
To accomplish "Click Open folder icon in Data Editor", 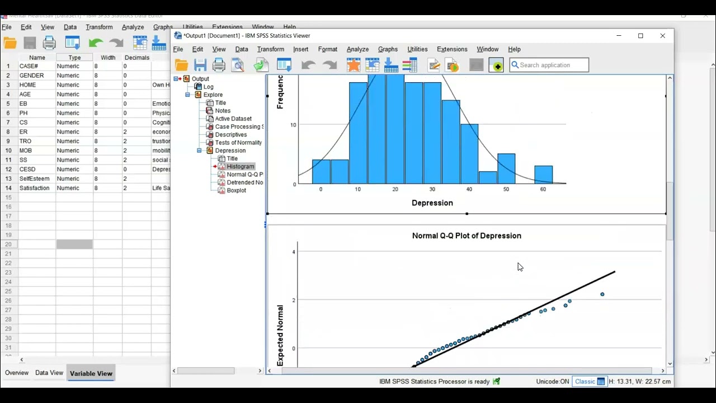I will pyautogui.click(x=10, y=43).
